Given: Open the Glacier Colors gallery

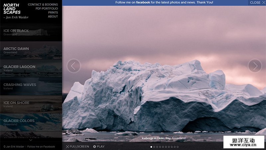Looking at the screenshot, I should [31, 122].
